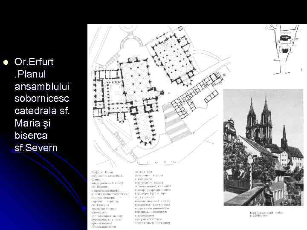Click the word 'biserca' in the slide text

(x=31, y=135)
